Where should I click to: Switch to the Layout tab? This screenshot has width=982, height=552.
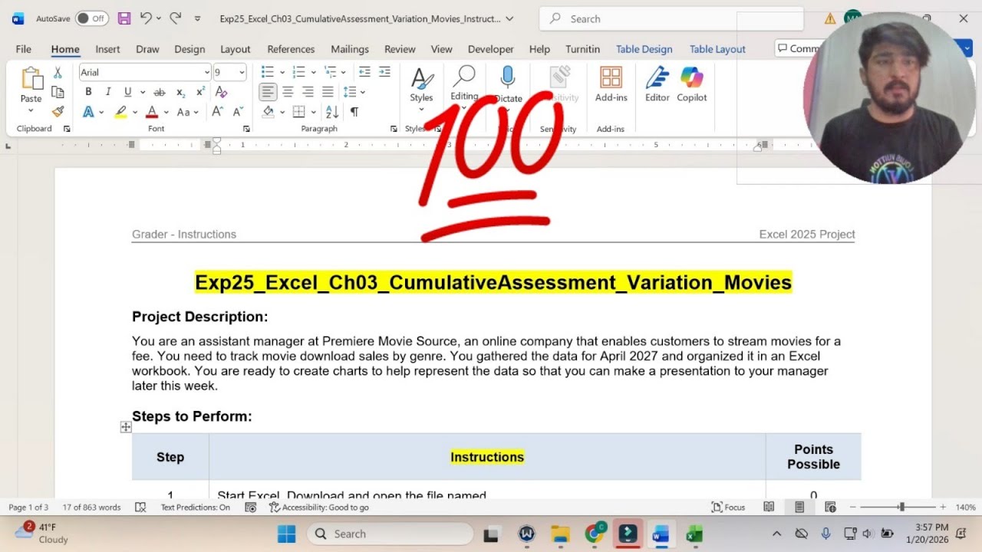[236, 49]
